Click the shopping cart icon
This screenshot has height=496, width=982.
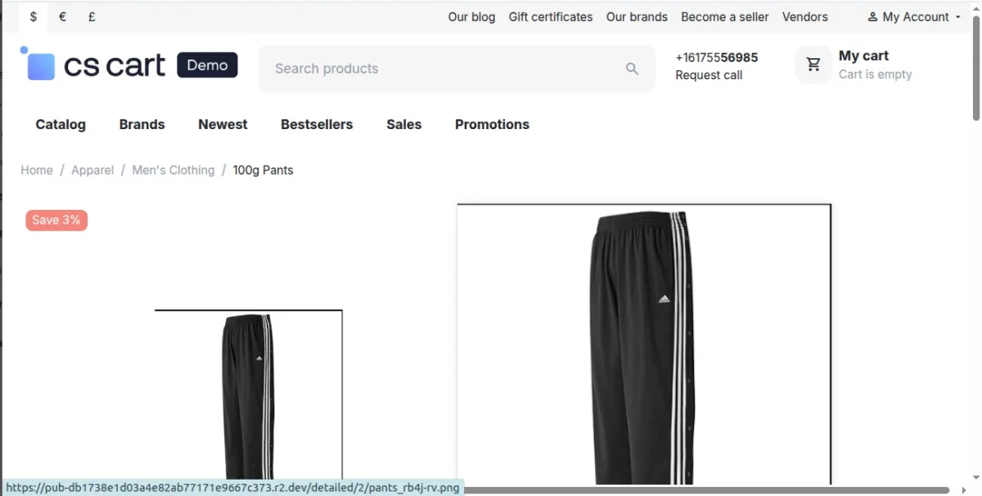tap(813, 65)
